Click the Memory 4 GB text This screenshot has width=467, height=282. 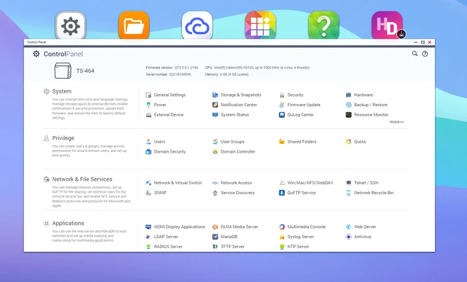click(227, 75)
